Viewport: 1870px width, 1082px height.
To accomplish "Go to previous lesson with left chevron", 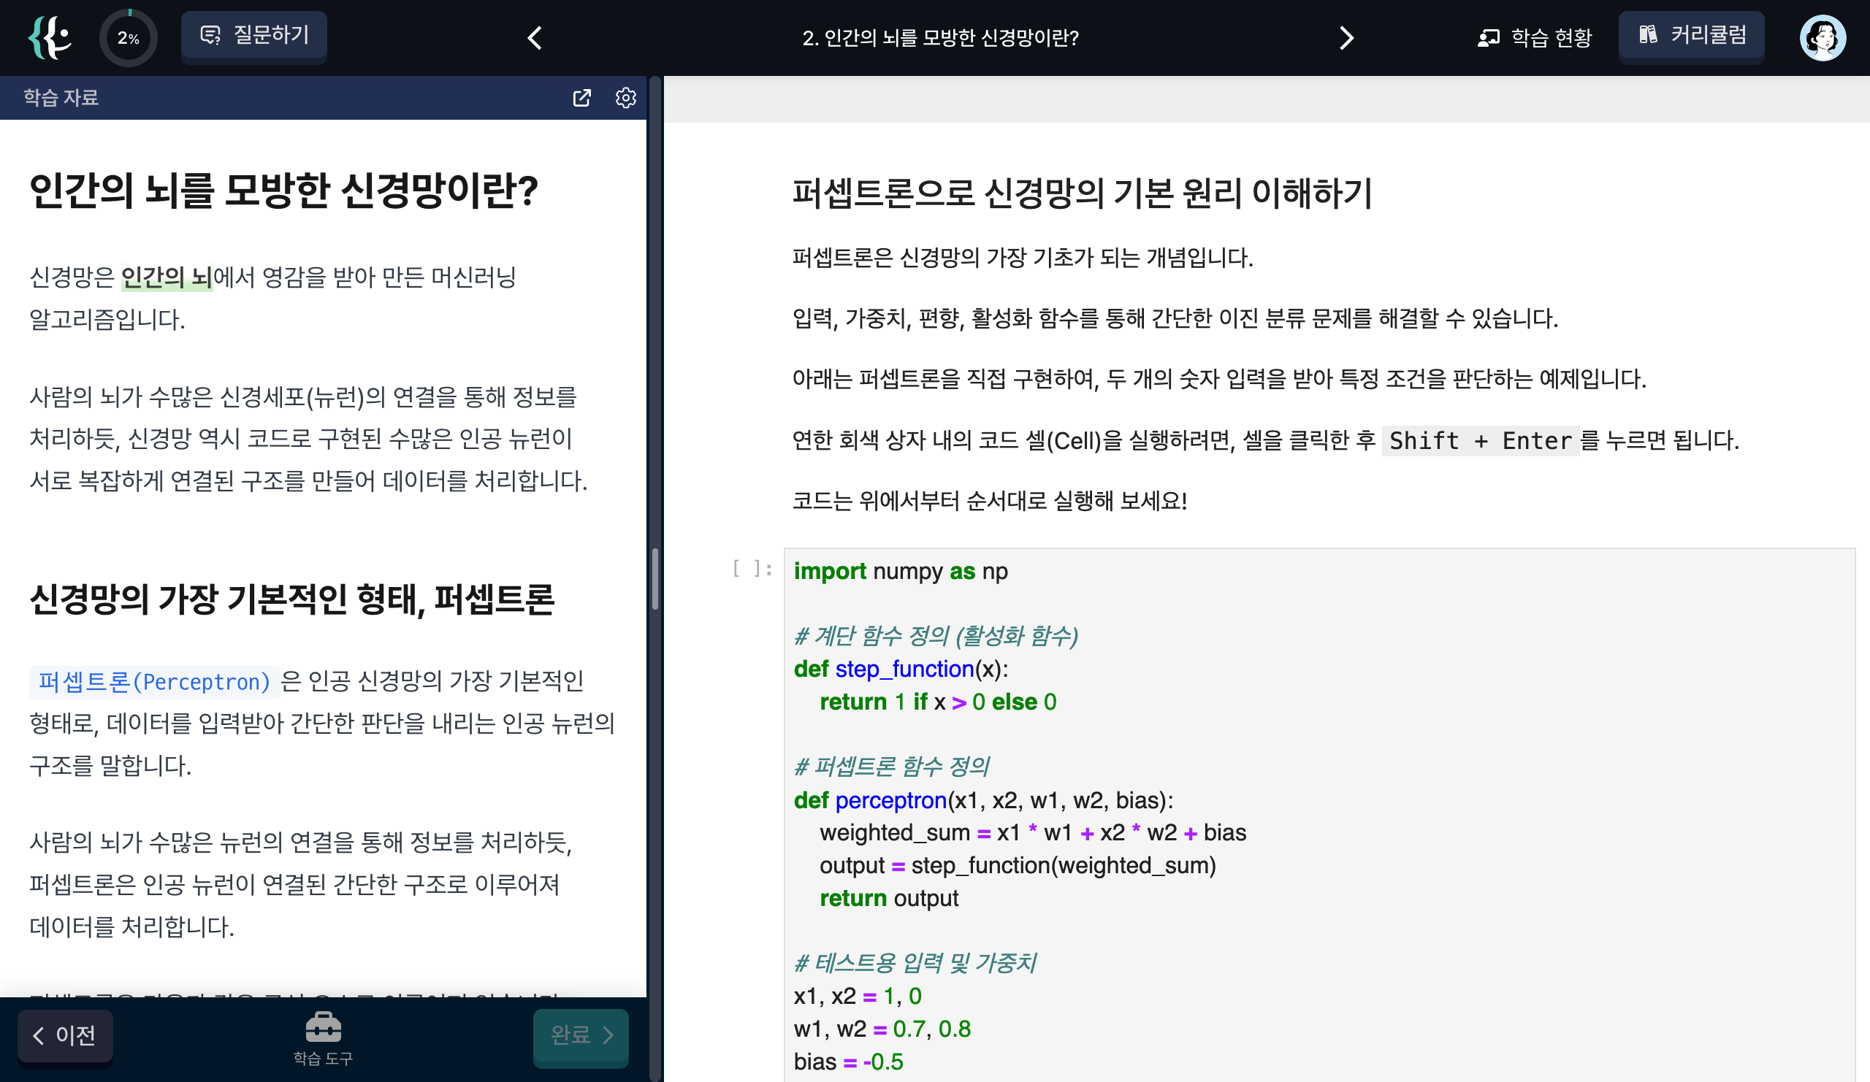I will tap(534, 38).
